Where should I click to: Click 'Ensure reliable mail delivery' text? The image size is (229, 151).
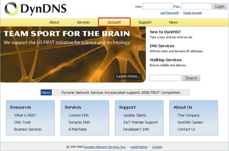[x=168, y=65]
